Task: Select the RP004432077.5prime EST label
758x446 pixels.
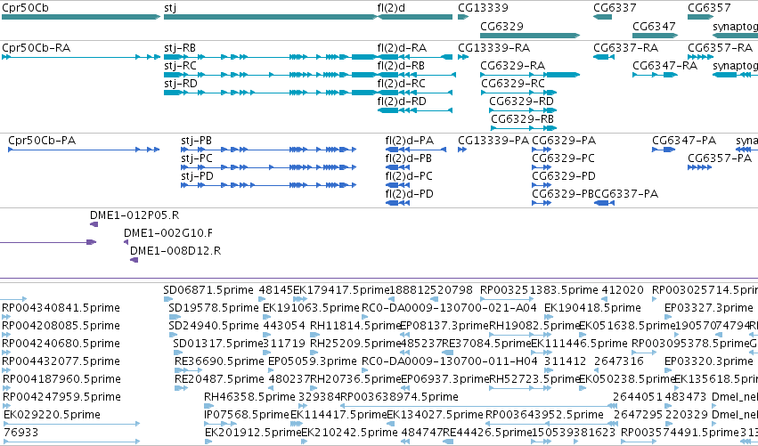Action: 61,362
